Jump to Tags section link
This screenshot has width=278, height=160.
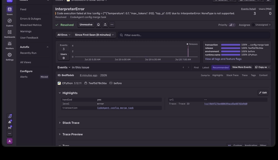coord(253,75)
